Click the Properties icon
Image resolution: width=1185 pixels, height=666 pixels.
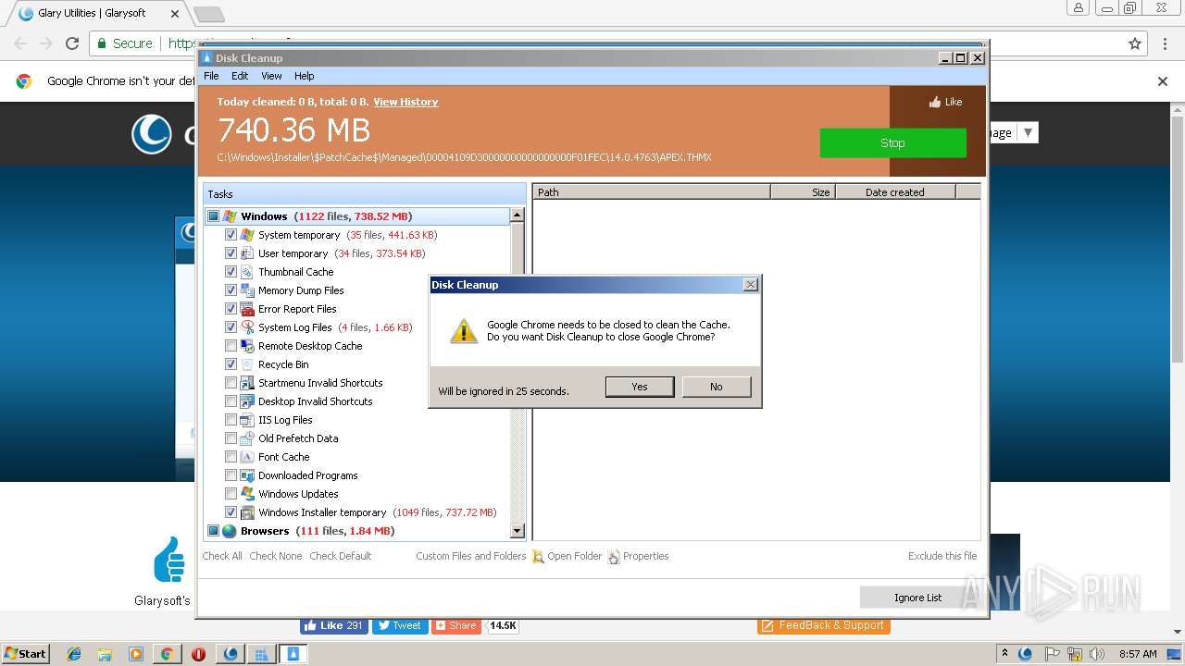pyautogui.click(x=614, y=557)
